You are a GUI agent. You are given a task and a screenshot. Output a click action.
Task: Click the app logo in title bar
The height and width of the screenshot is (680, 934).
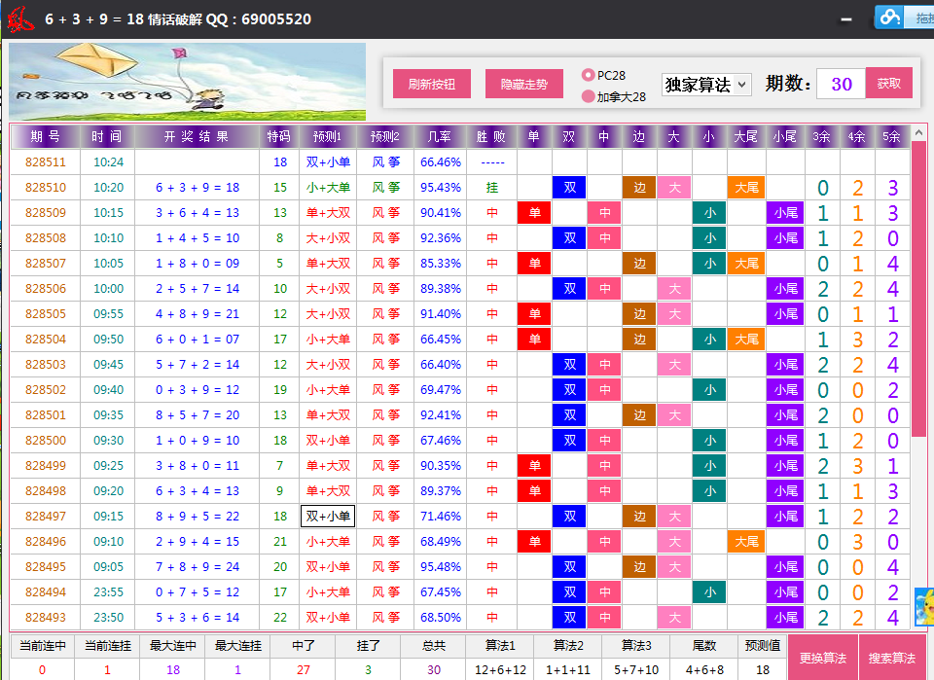19,18
